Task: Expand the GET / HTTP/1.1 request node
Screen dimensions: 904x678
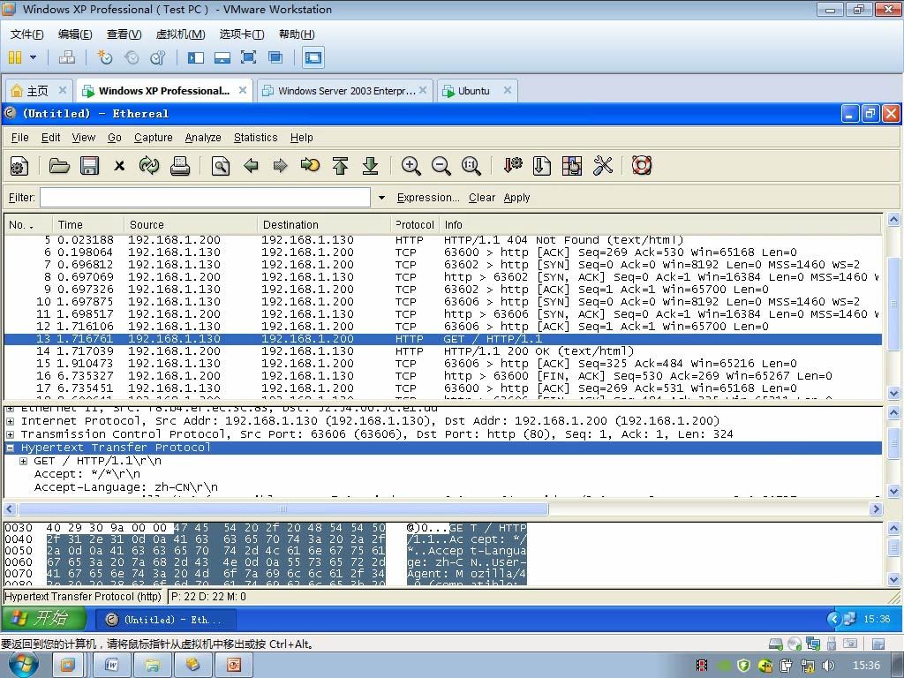Action: (23, 461)
